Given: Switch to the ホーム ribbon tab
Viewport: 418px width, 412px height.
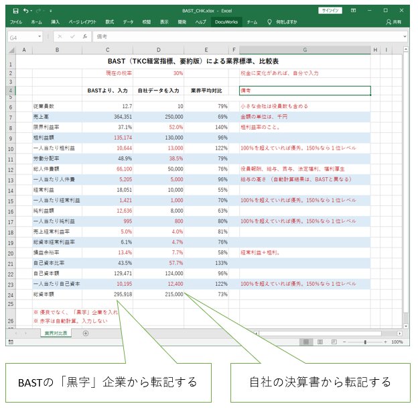Looking at the screenshot, I should coord(36,22).
